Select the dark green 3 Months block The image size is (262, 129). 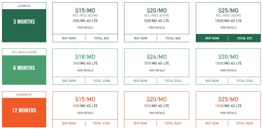click(24, 25)
